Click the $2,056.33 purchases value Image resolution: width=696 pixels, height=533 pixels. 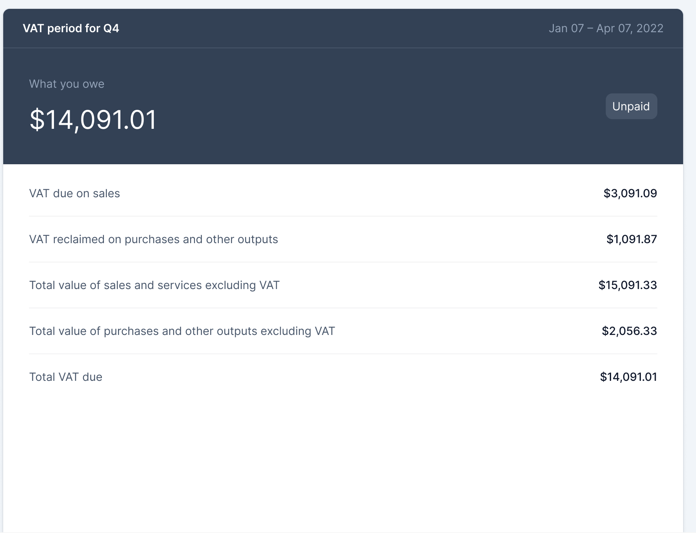point(629,331)
